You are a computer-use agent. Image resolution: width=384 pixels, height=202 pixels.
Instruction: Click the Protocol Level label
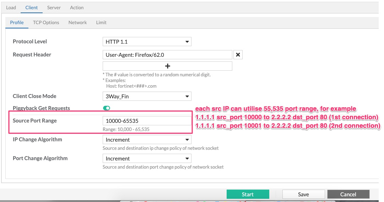(x=29, y=42)
